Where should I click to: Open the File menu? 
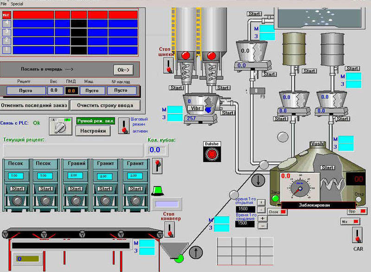(4, 3)
